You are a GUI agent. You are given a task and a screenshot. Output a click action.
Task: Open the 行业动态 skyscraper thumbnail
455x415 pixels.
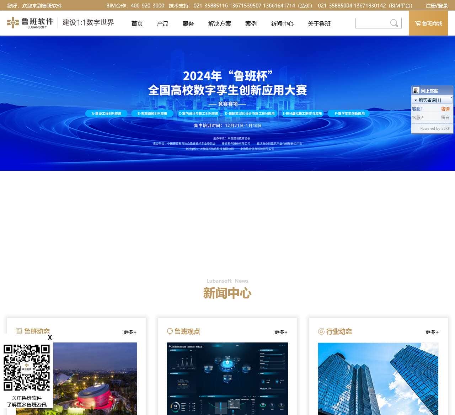point(378,379)
